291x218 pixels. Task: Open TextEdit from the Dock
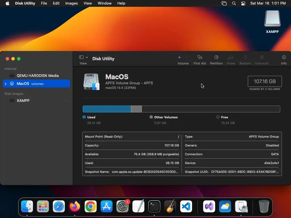point(138,206)
